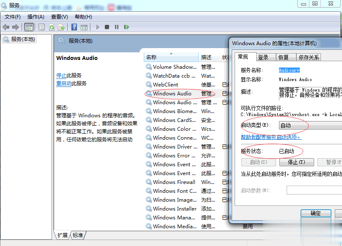Click the 停止 link for this service
Screen dimensions: 342x246
(x=61, y=76)
